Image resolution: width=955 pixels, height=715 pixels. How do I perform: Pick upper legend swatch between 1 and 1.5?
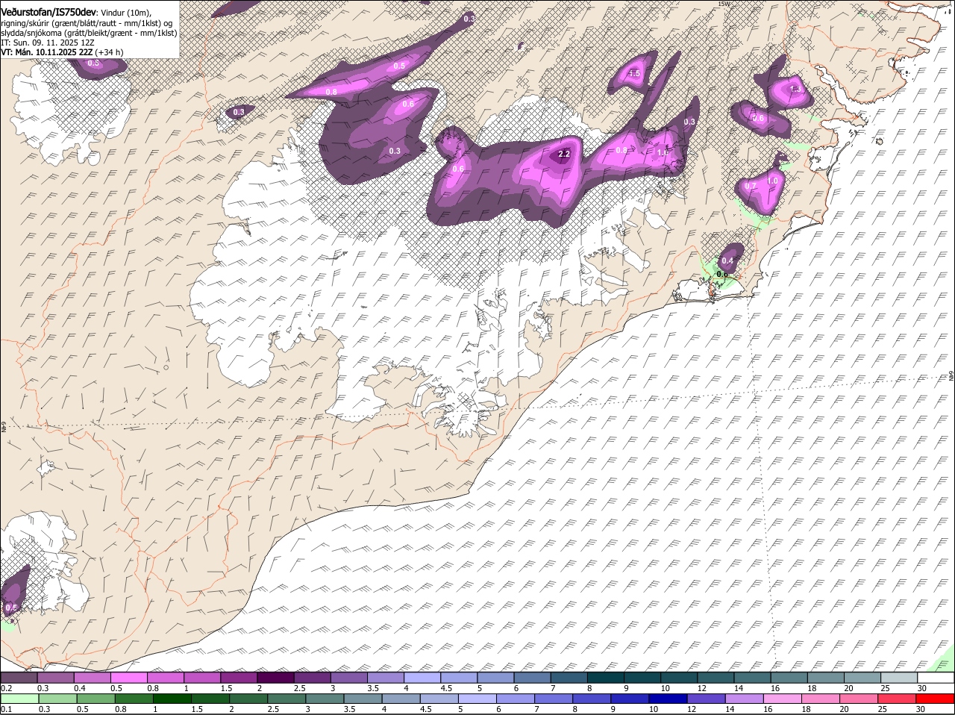pos(201,678)
